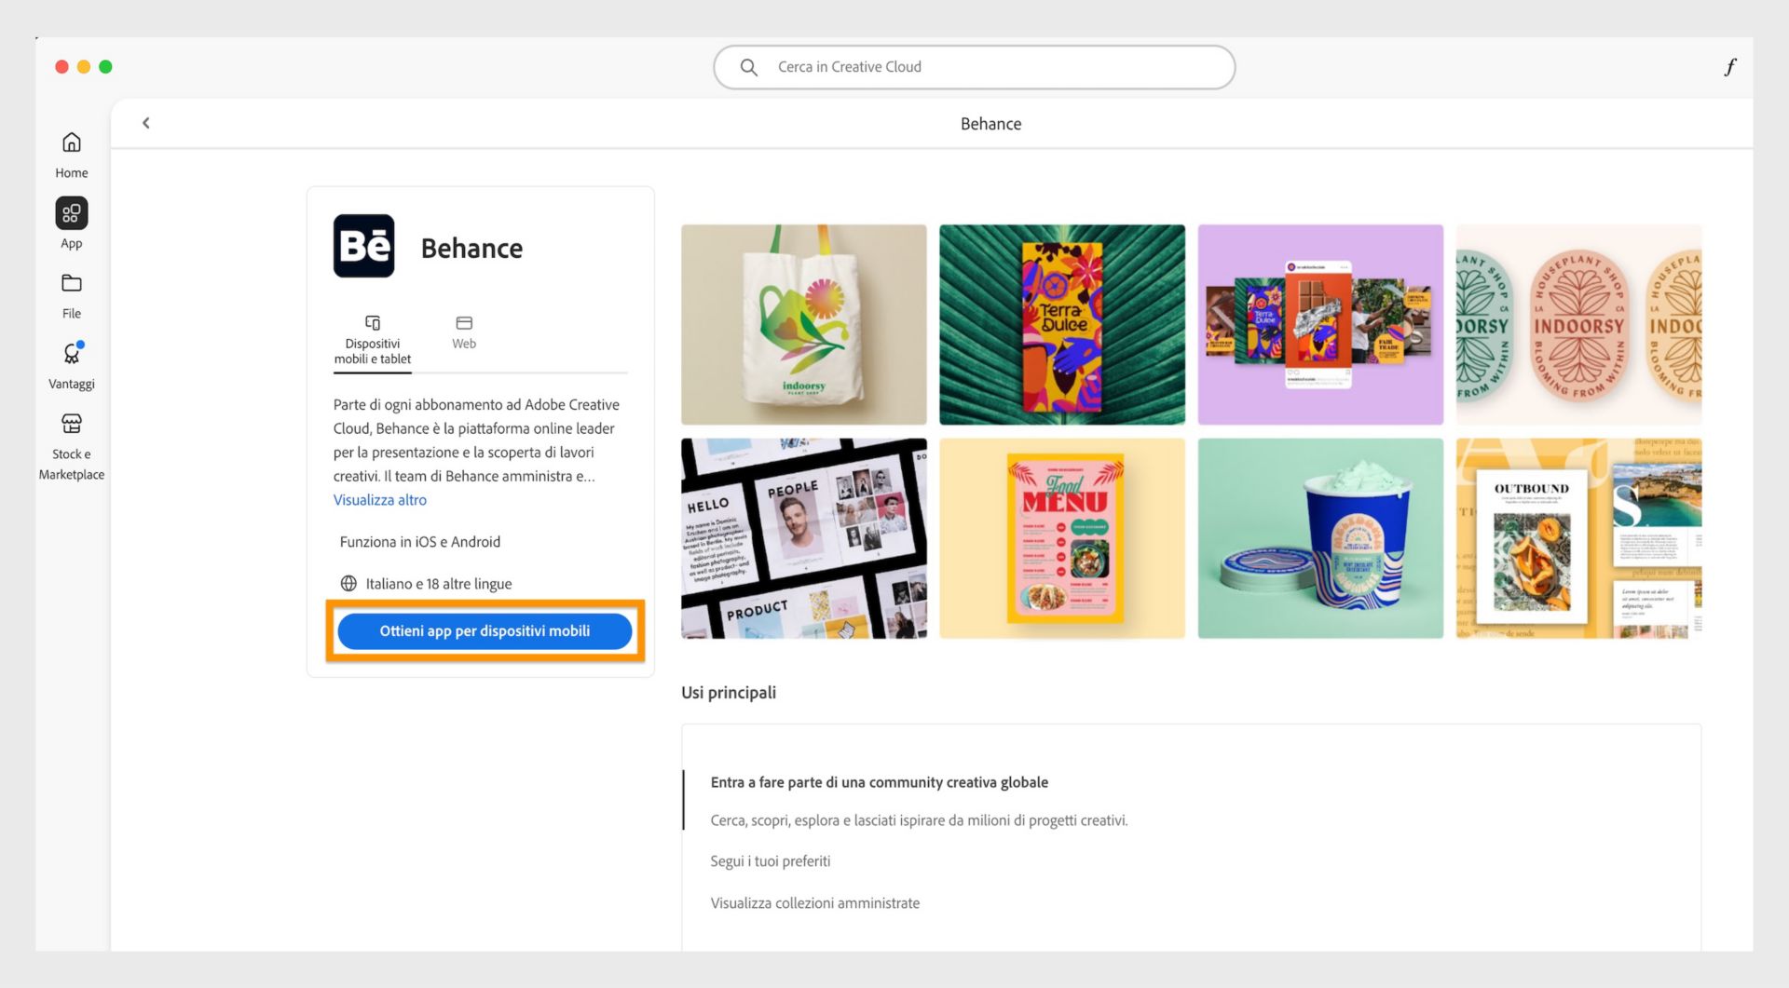Click the search magnifier icon

(x=749, y=67)
